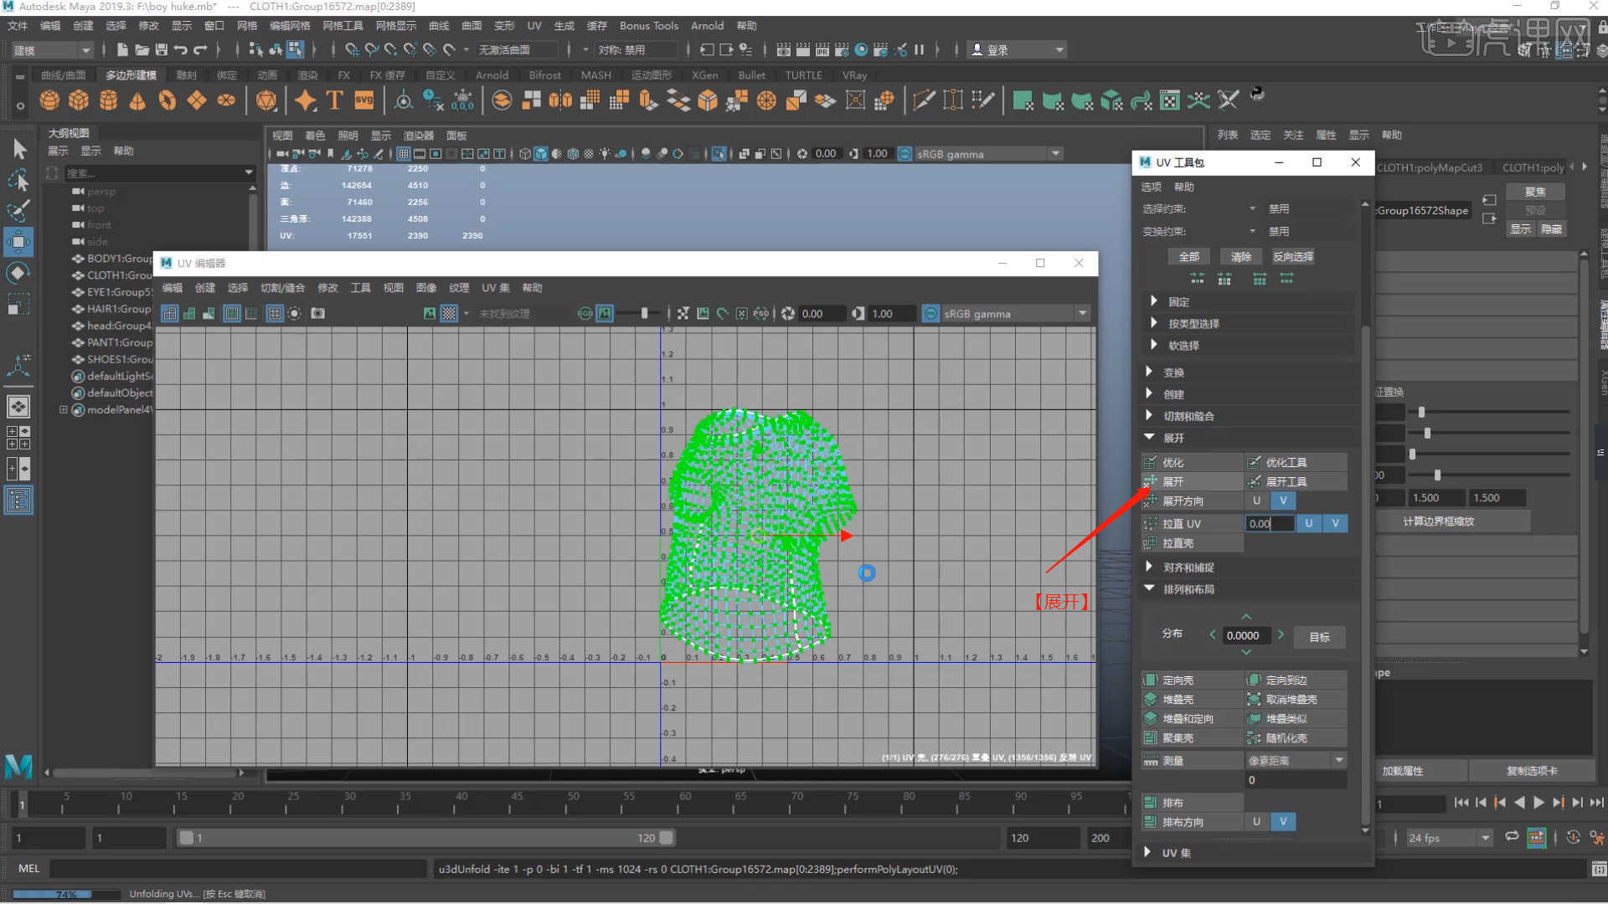1608x904 pixels.
Task: Toggle U button next to 拉直 UV
Action: point(1309,523)
